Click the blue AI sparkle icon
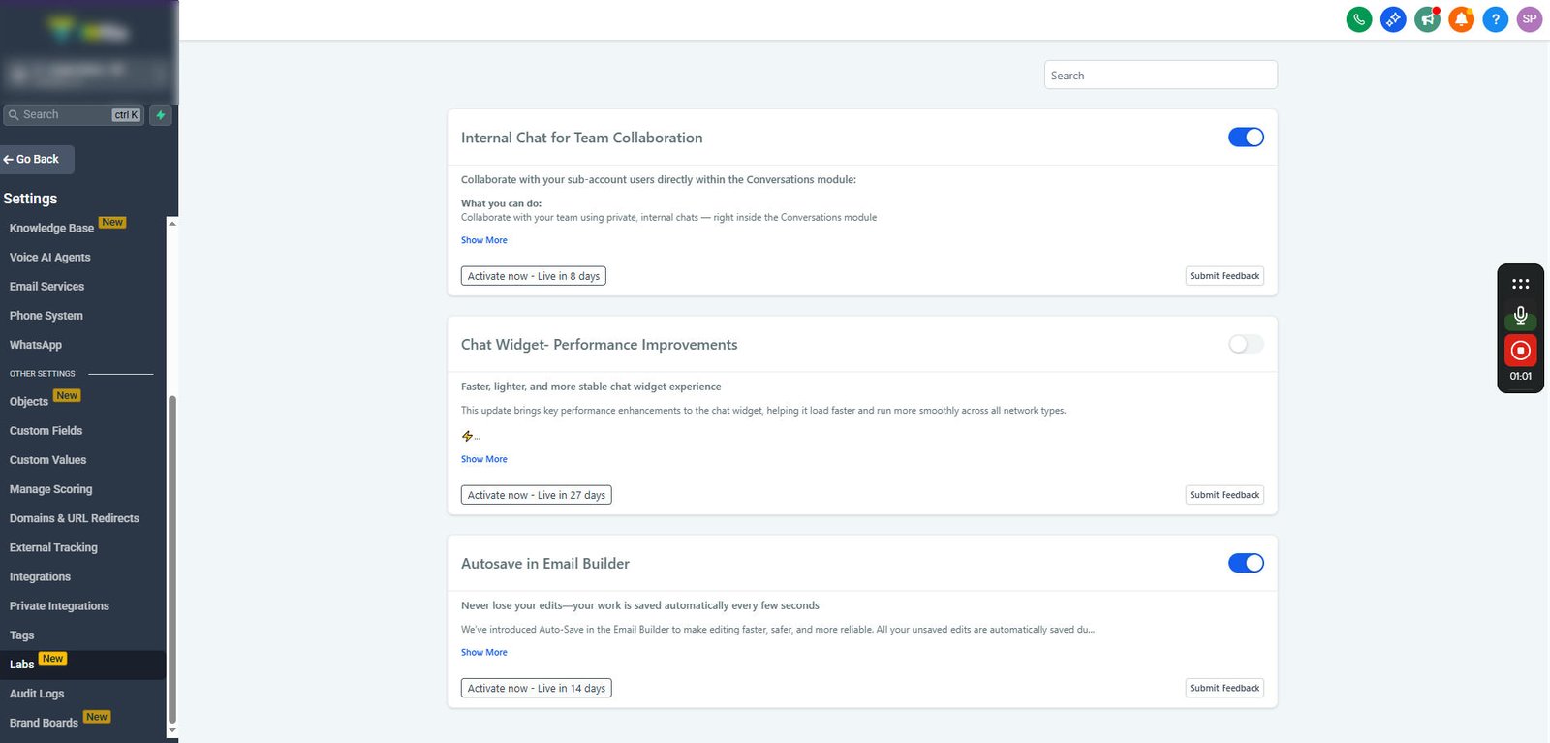The width and height of the screenshot is (1550, 743). click(1393, 18)
